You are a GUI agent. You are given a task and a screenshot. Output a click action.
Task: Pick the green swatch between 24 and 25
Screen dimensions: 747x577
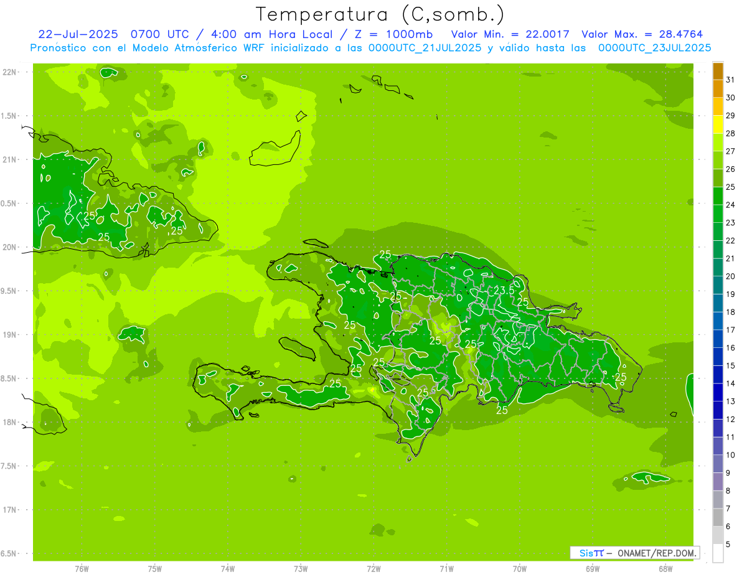(x=718, y=195)
